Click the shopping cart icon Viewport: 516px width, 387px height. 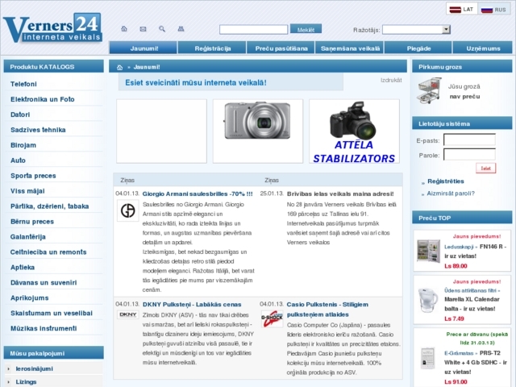(429, 89)
